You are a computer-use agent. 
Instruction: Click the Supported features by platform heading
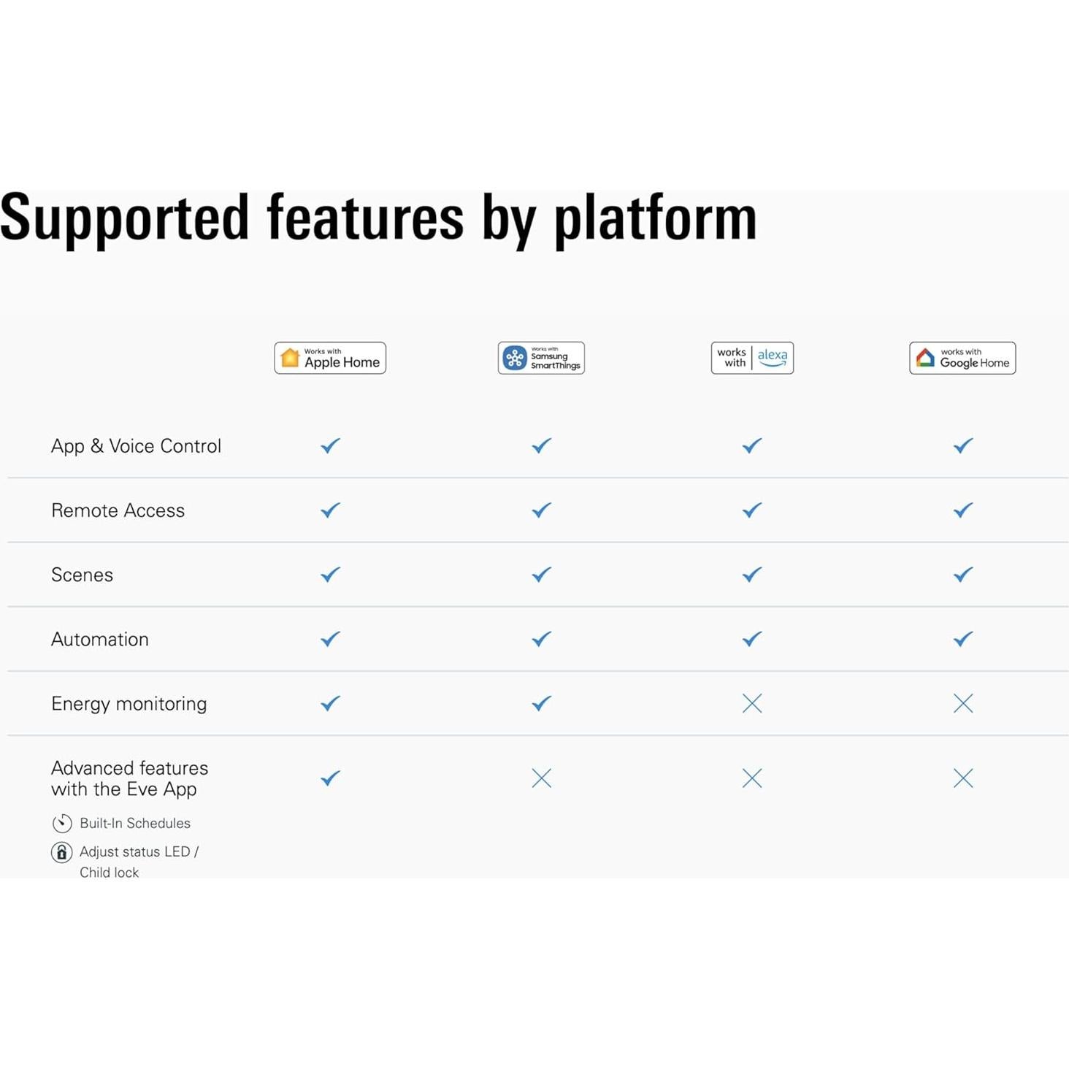click(378, 218)
